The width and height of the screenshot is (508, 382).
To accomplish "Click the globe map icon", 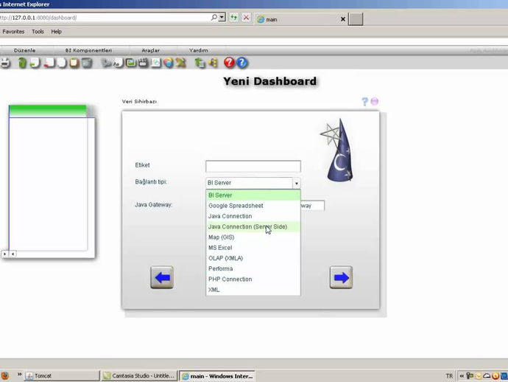I will (168, 63).
